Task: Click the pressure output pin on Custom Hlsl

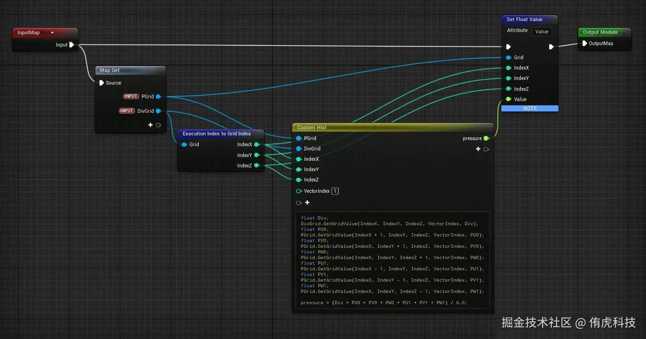Action: 486,138
